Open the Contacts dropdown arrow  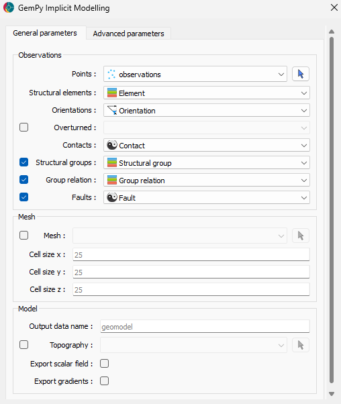304,146
